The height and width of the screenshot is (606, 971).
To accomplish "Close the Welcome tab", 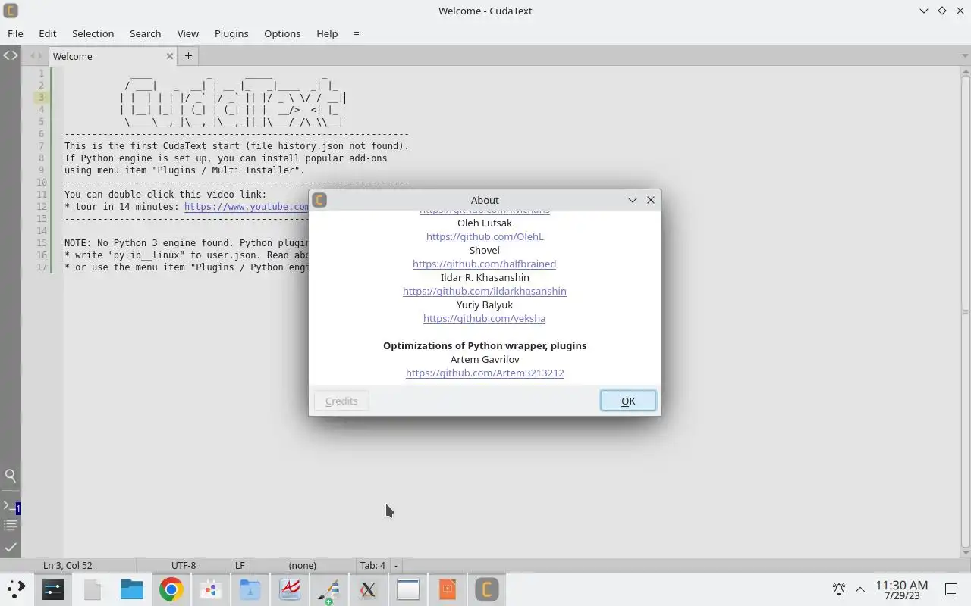I will pos(169,56).
